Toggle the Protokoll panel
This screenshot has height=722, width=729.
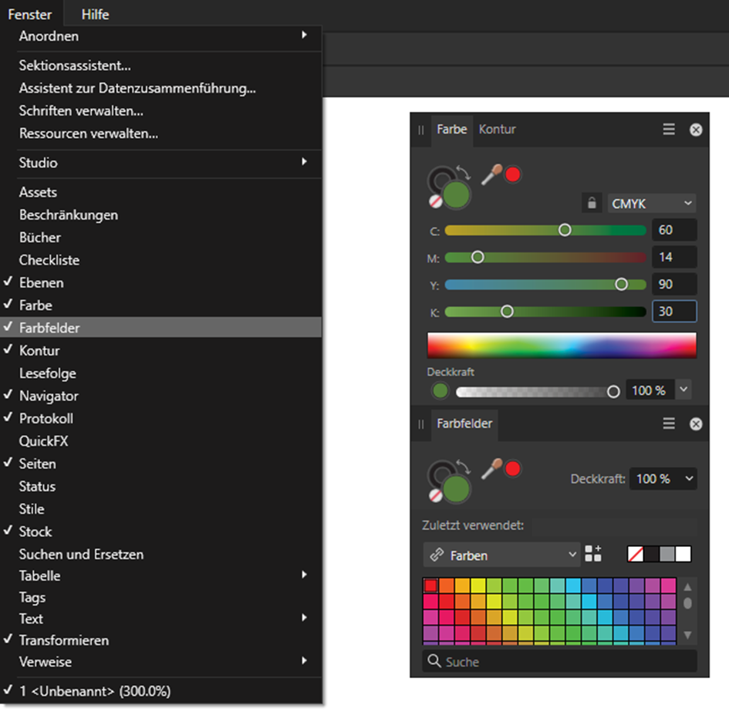tap(161, 418)
